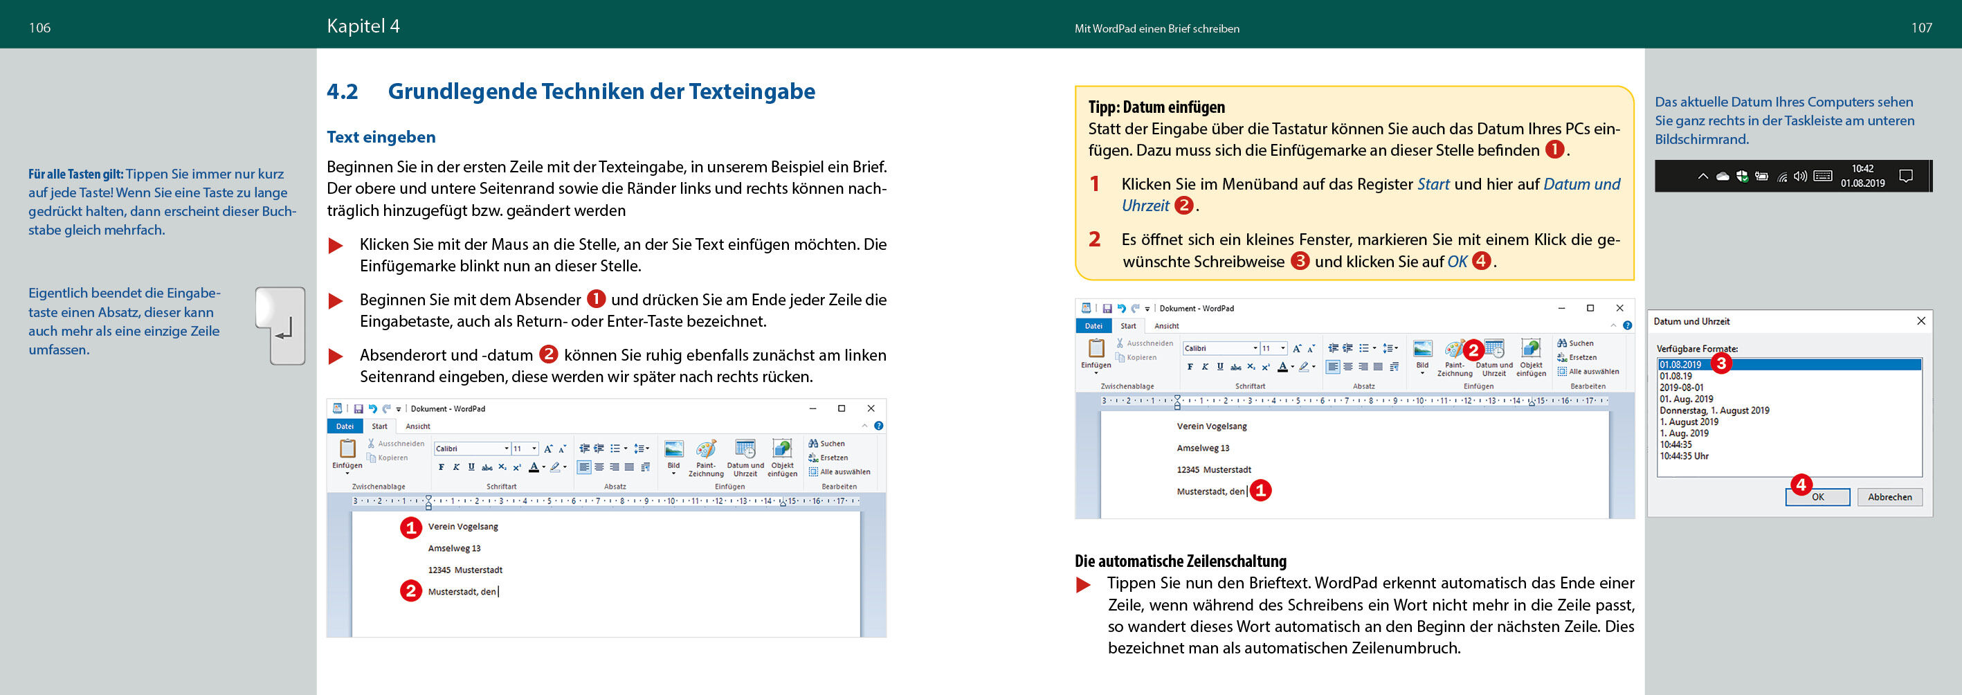Image resolution: width=1962 pixels, height=695 pixels.
Task: Open the notification center icon in the taskbar
Action: 1906,177
